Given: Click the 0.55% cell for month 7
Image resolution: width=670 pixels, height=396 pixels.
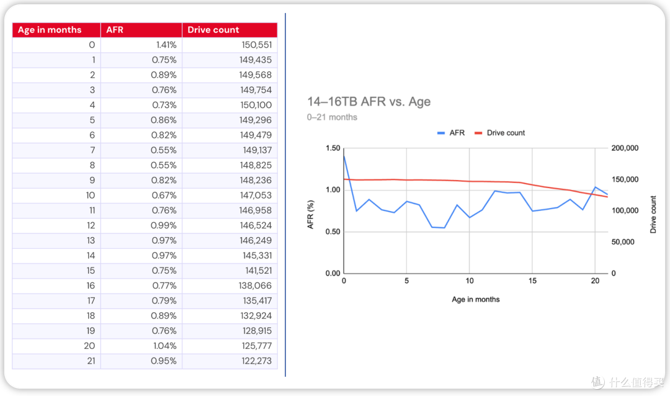Looking at the screenshot, I should pyautogui.click(x=141, y=150).
